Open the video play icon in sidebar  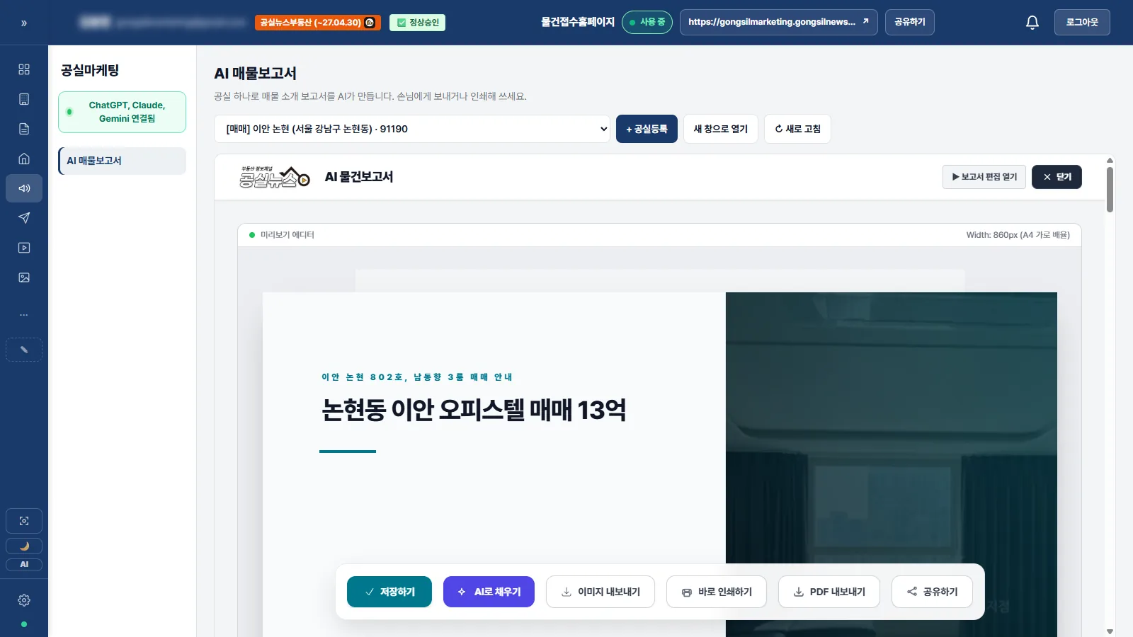point(24,248)
